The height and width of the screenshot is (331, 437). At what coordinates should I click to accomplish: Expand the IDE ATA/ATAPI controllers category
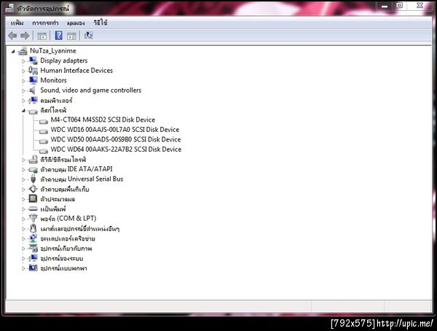click(x=23, y=170)
